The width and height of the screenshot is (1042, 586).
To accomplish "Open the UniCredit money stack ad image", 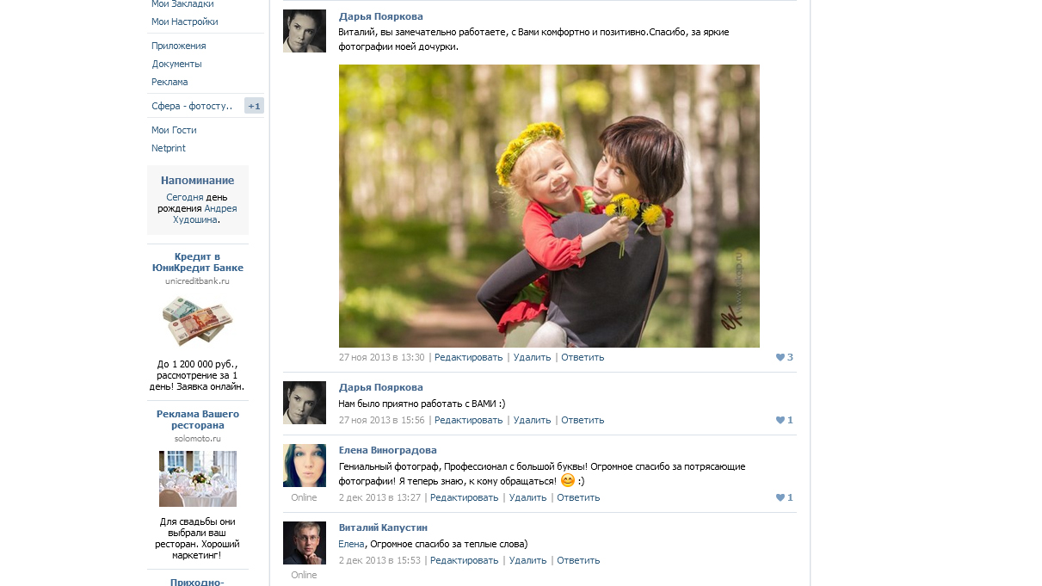I will click(198, 321).
